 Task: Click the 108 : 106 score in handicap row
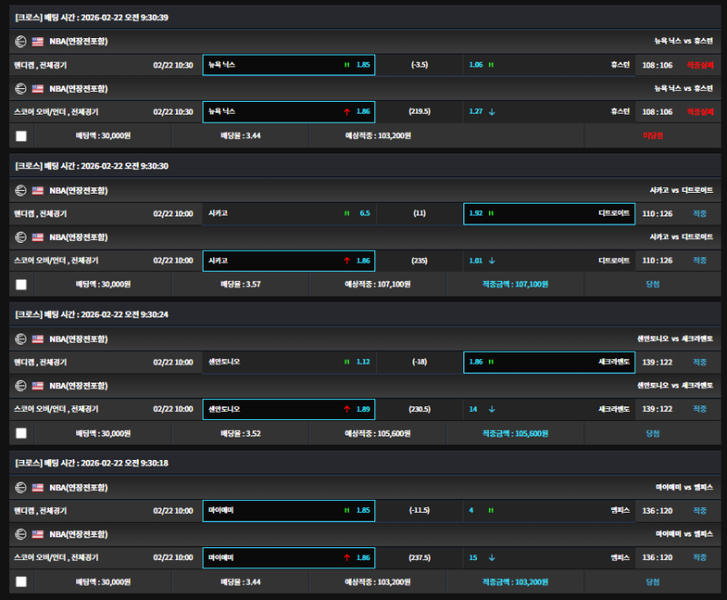657,65
